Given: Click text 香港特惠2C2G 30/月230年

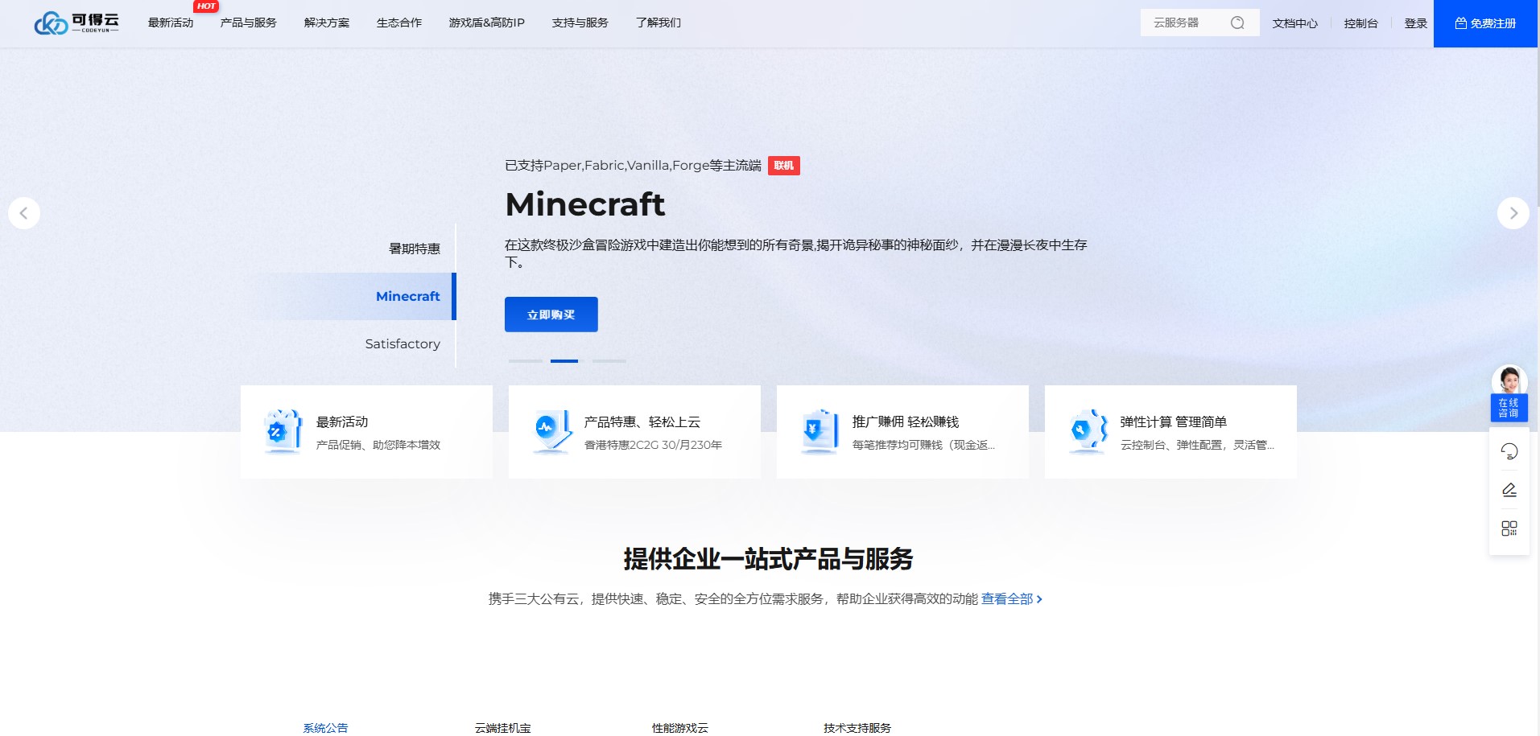Looking at the screenshot, I should click(653, 445).
